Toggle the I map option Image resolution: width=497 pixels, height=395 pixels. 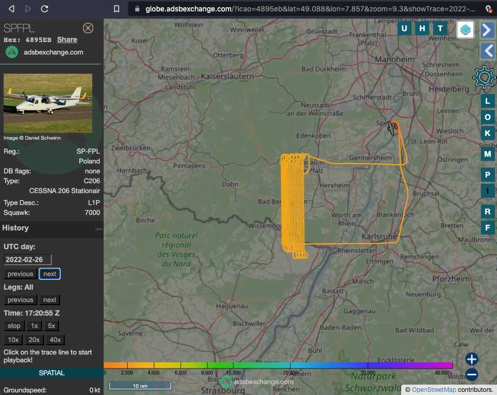tap(488, 191)
